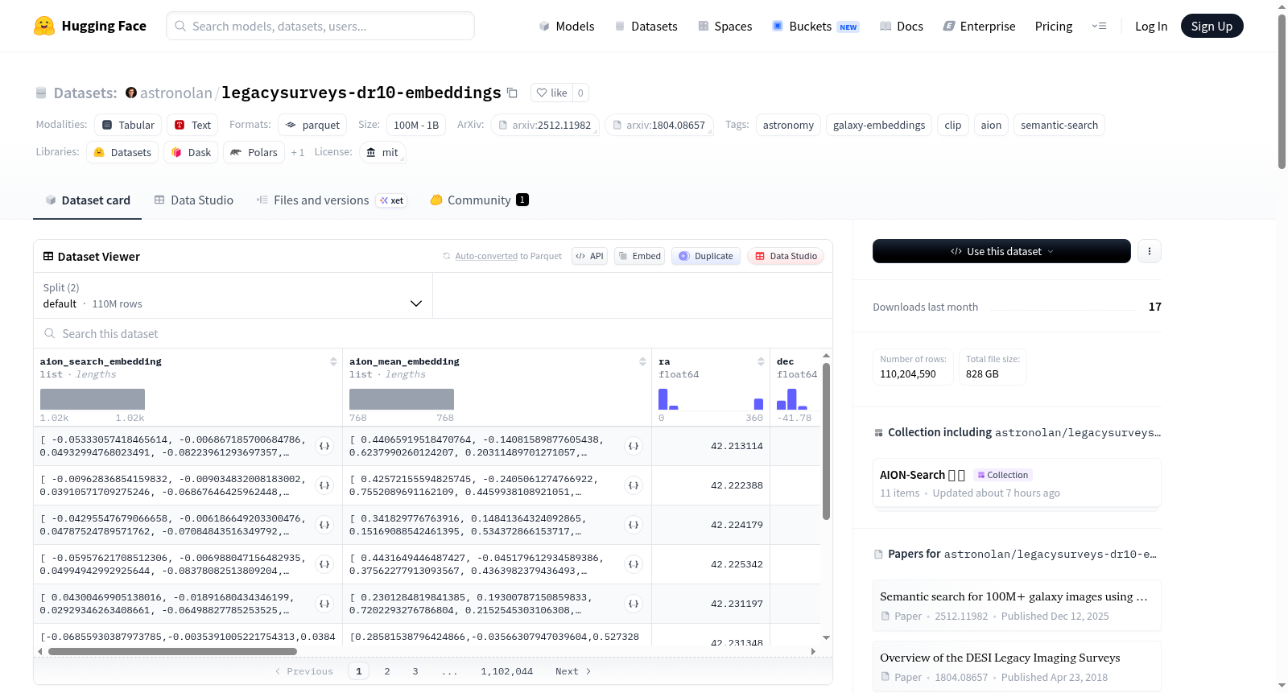This screenshot has height=693, width=1288.
Task: Open the Data Studio tab
Action: (x=194, y=200)
